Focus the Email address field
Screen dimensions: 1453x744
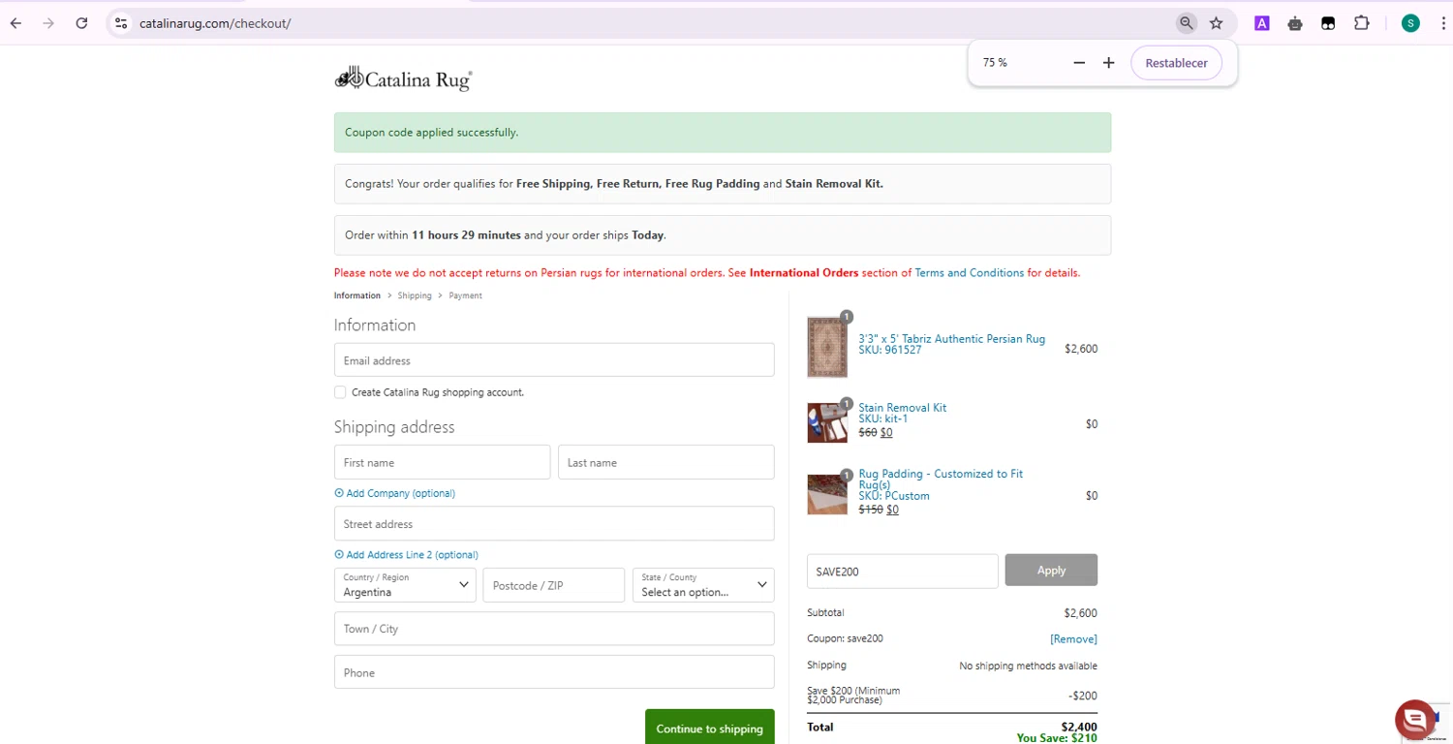(x=554, y=360)
